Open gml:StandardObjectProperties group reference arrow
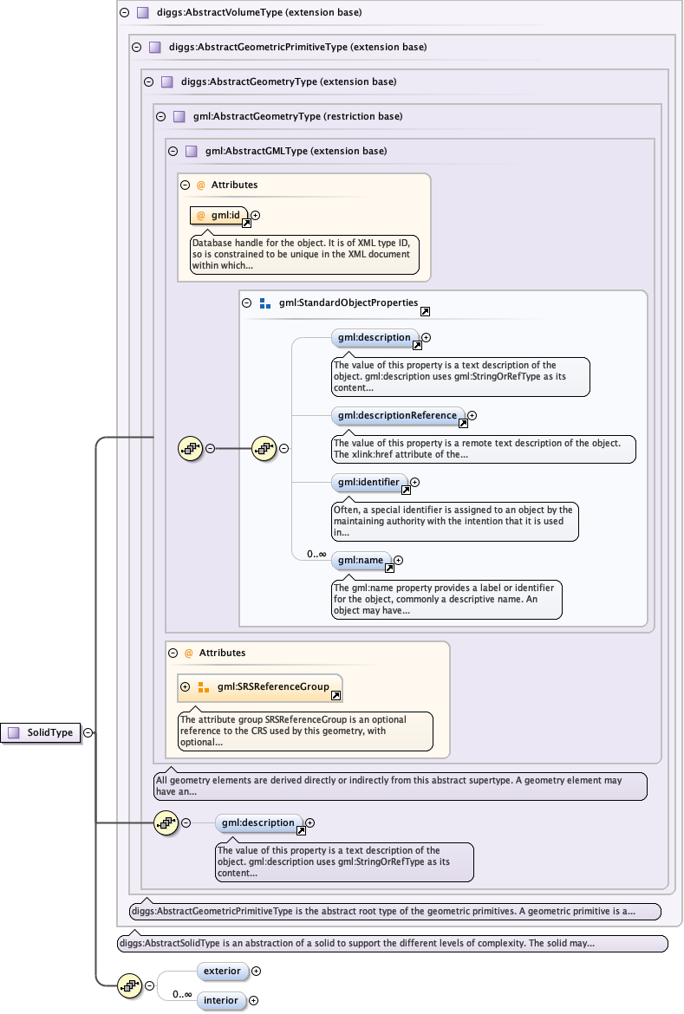Viewport: 684px width, 1014px height. pyautogui.click(x=425, y=311)
